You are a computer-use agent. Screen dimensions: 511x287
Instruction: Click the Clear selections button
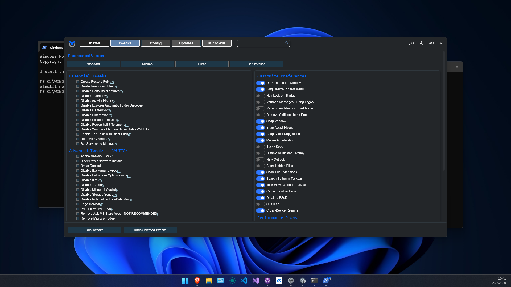[x=202, y=64]
